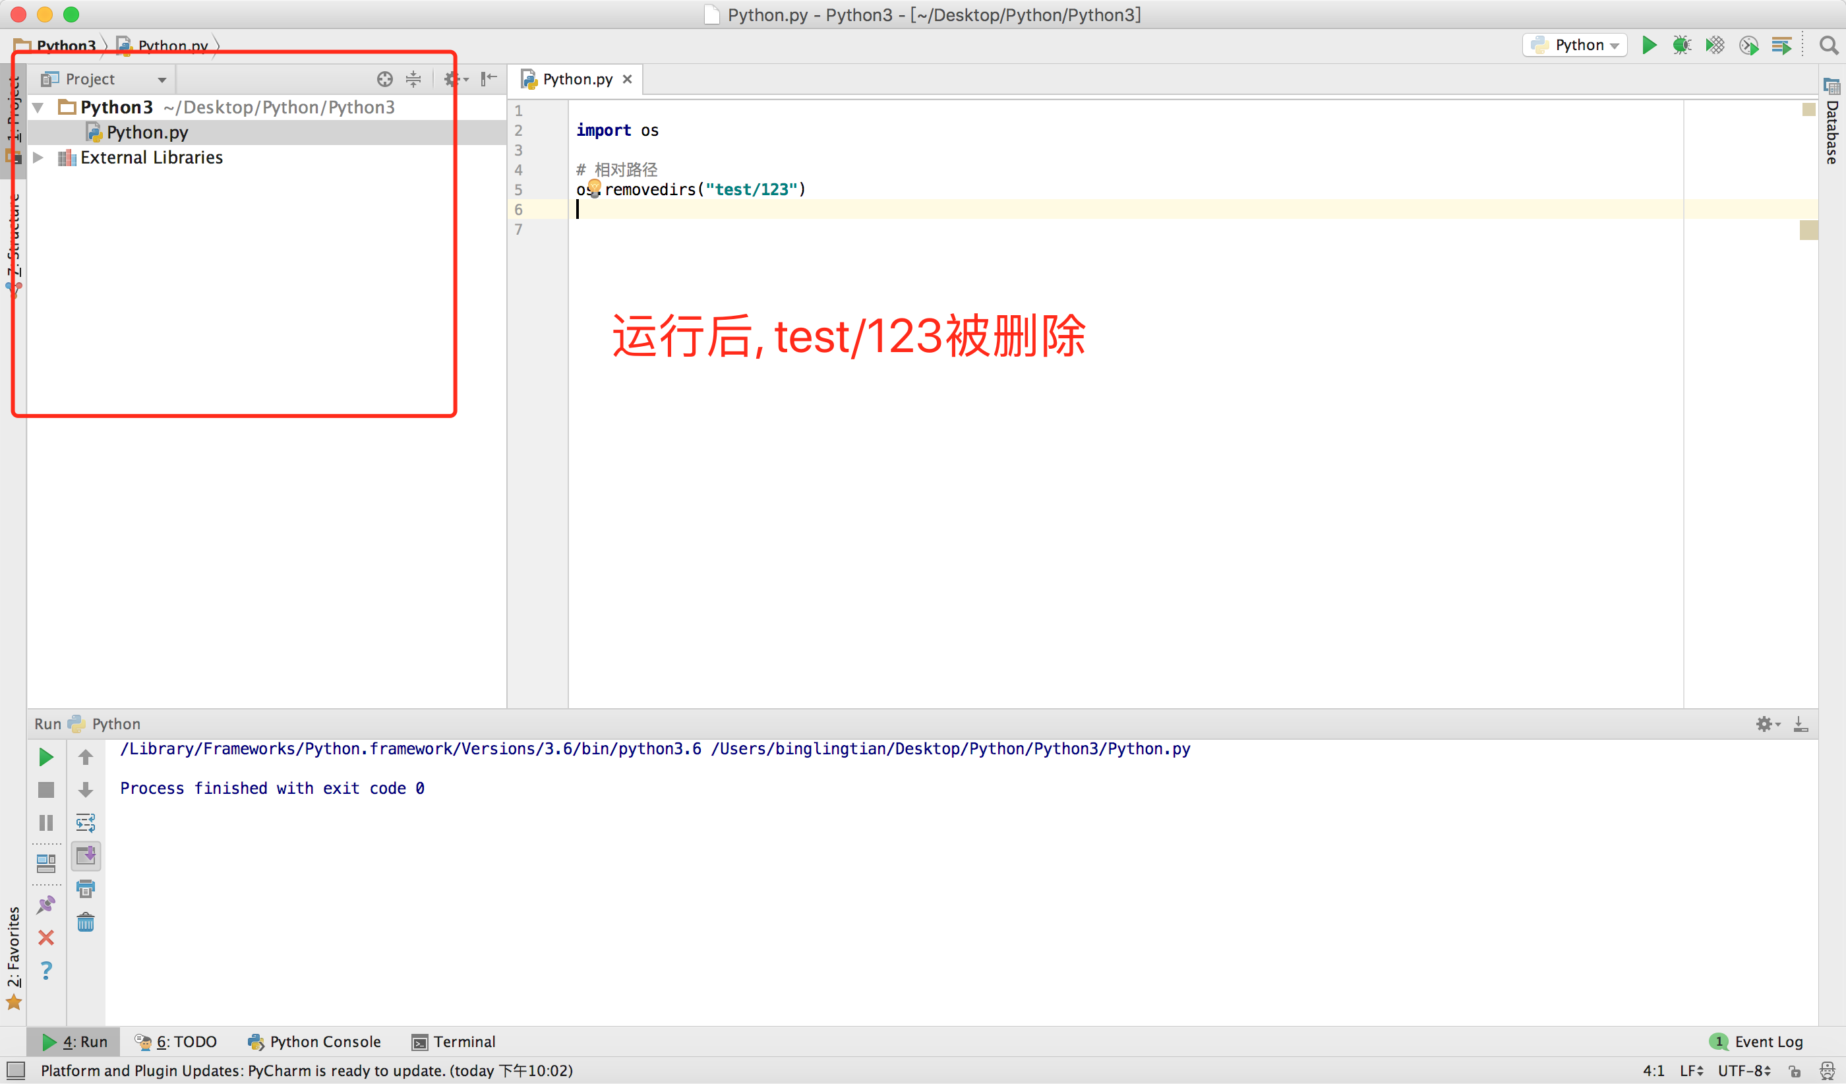Open Search Everywhere magnifier icon
The image size is (1846, 1084).
tap(1828, 45)
